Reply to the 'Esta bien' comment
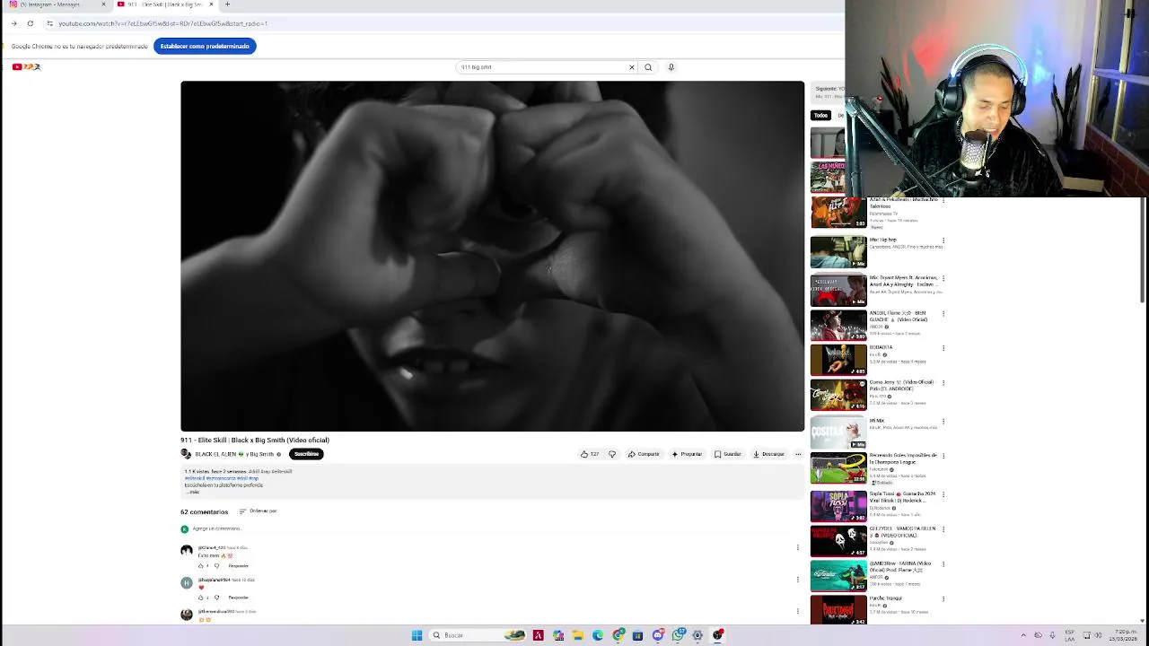 [x=238, y=566]
